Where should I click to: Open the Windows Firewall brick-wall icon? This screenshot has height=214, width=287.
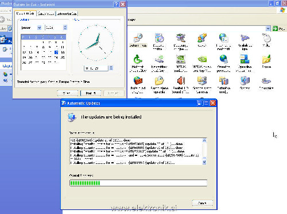click(x=138, y=81)
